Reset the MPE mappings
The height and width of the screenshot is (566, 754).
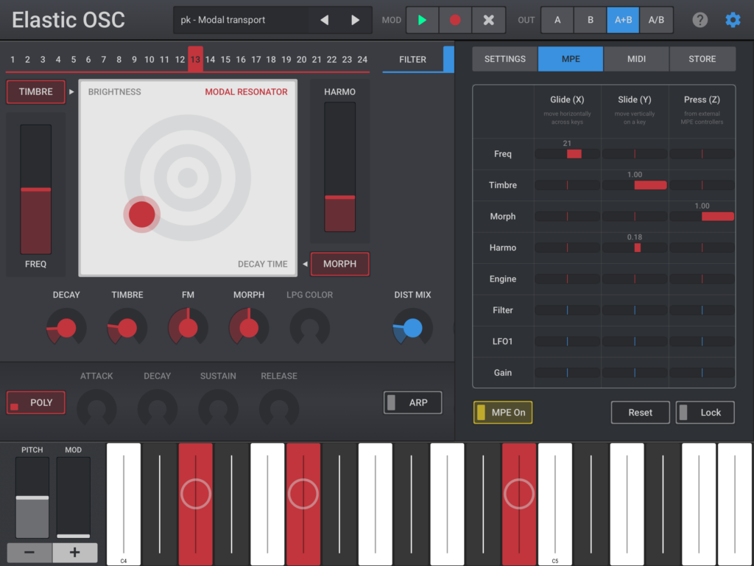click(x=640, y=413)
